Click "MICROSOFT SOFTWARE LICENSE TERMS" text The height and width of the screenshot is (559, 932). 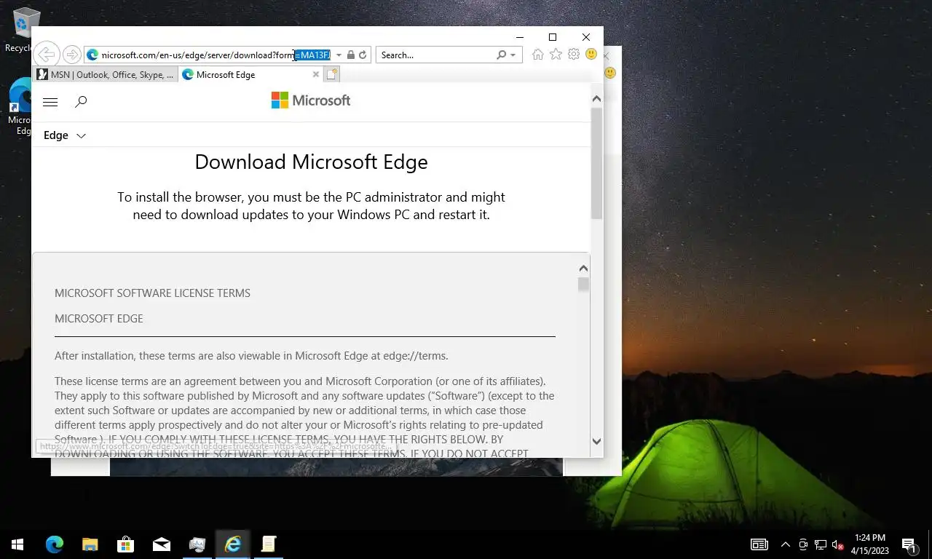click(x=152, y=293)
